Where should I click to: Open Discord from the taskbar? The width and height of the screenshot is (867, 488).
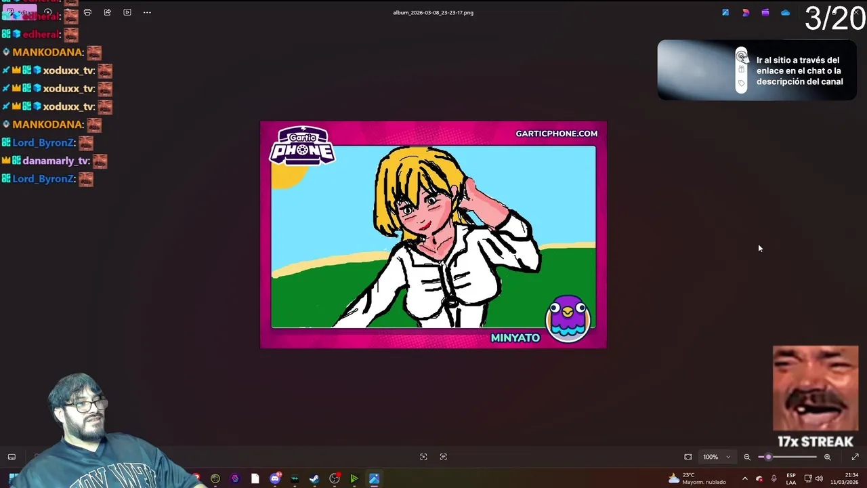(275, 479)
